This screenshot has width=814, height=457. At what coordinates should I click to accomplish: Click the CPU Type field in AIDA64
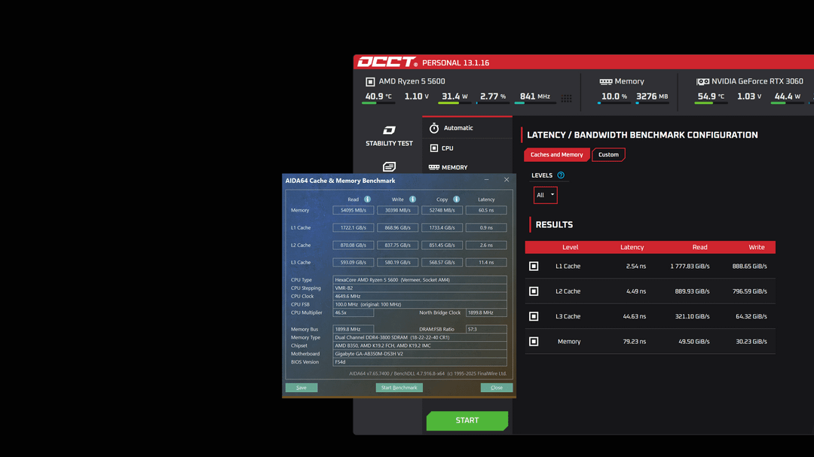(420, 279)
